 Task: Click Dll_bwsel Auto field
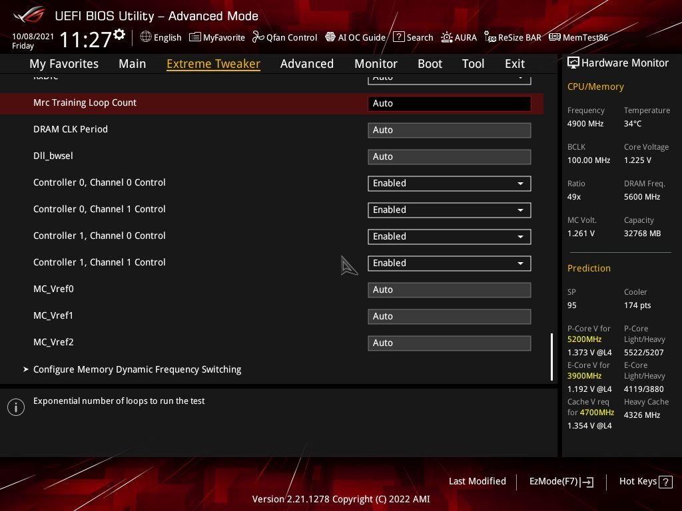(x=450, y=156)
